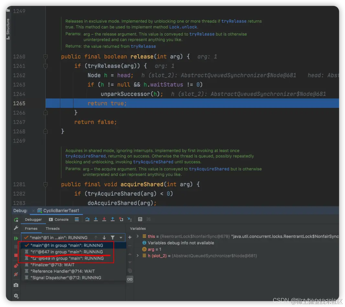Follow the tryRelease link in the release doc summary

click(234, 21)
